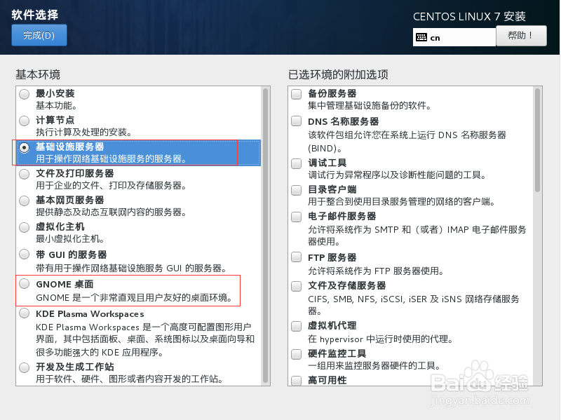
Task: Click text 用于企业的文件、打印及存储服务器。
Action: (111, 186)
